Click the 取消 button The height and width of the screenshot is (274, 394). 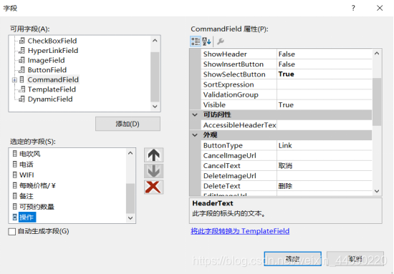355,259
